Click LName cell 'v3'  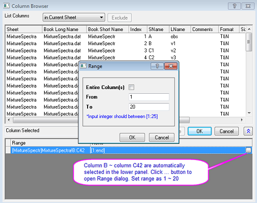tap(173, 57)
